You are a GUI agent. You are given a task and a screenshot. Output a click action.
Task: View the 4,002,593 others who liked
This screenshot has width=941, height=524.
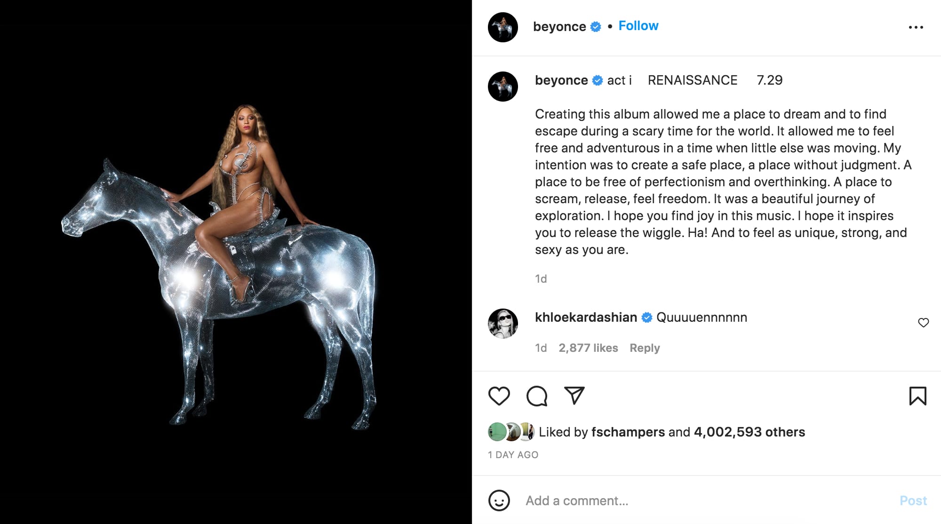pos(749,432)
